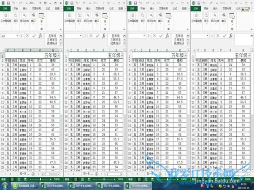The image size is (254, 190).
Task: Click Undo in the second Excel window
Action: (x=77, y=3)
